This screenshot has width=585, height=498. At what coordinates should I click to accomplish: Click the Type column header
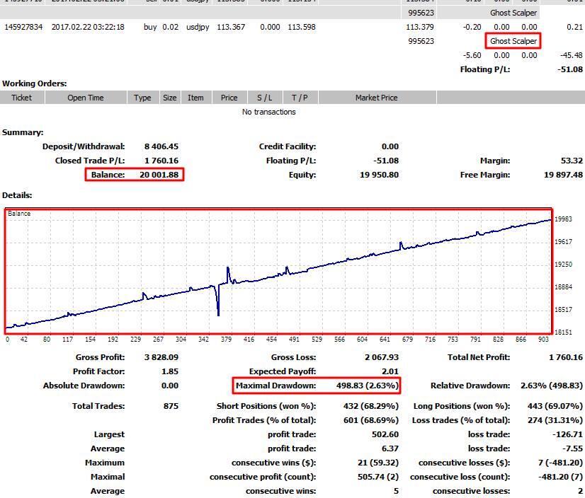pos(142,98)
